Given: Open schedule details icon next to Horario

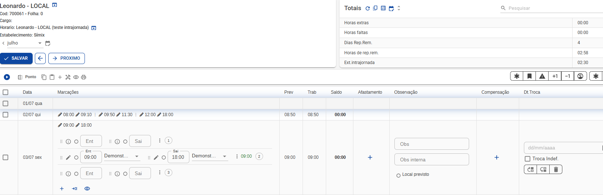Looking at the screenshot, I should (x=94, y=28).
